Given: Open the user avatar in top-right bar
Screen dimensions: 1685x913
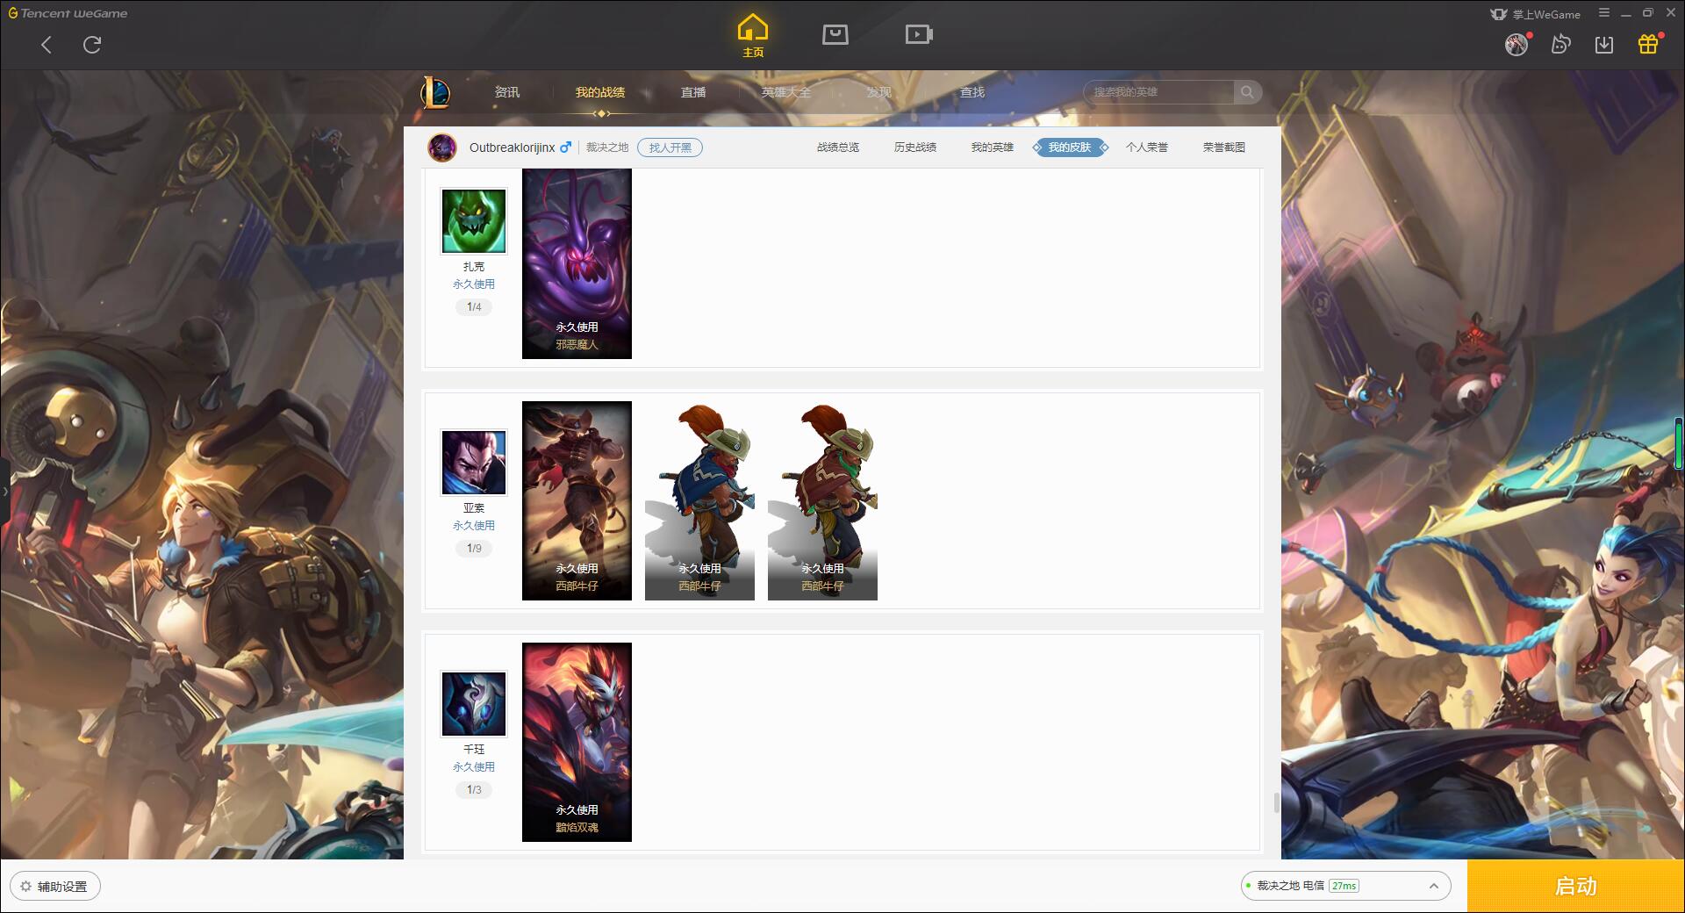Looking at the screenshot, I should click(x=1516, y=45).
